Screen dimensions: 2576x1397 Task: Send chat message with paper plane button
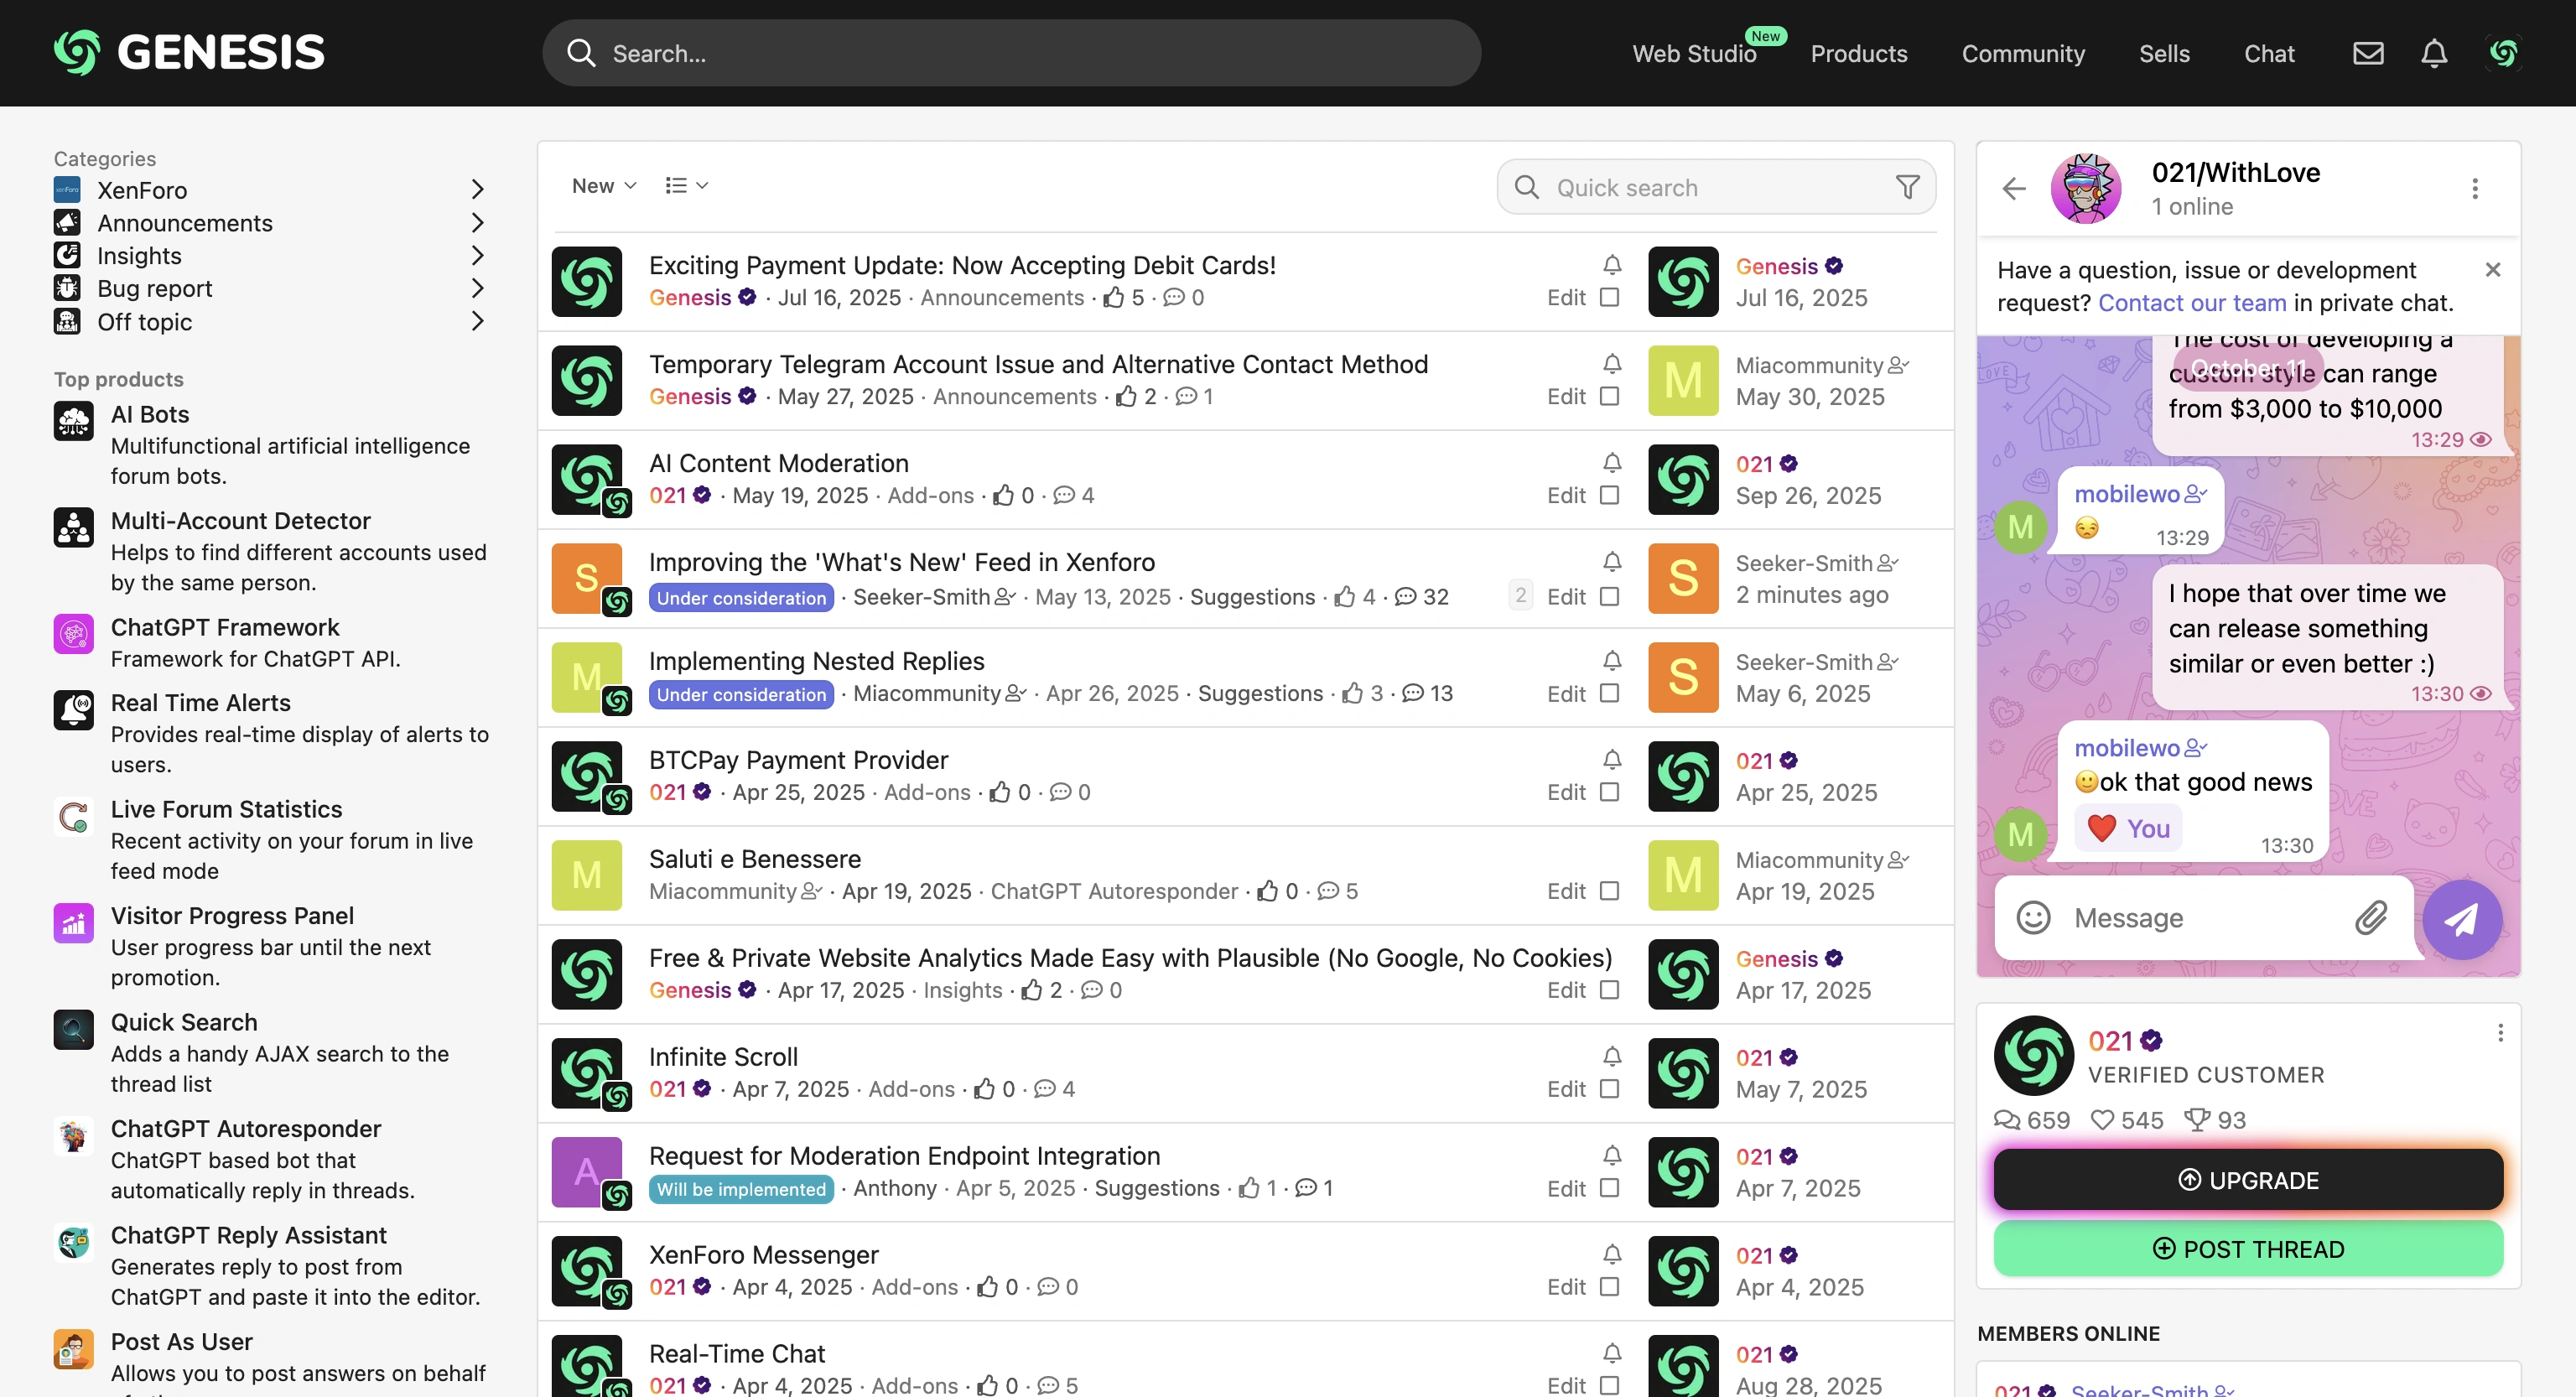point(2461,918)
